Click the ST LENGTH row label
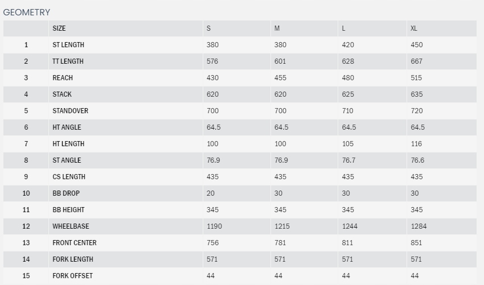Image resolution: width=484 pixels, height=285 pixels. click(x=68, y=45)
